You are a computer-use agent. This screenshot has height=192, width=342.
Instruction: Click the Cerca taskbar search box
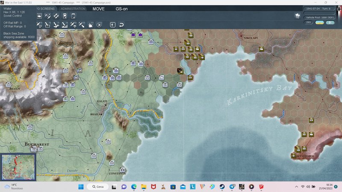(x=98, y=187)
